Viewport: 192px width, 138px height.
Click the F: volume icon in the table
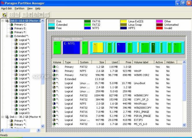[x=54, y=75]
